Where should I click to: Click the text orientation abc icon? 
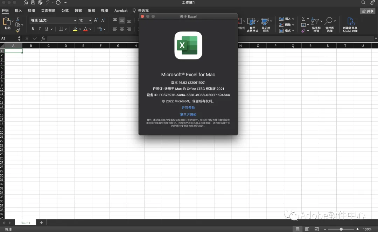pyautogui.click(x=99, y=29)
